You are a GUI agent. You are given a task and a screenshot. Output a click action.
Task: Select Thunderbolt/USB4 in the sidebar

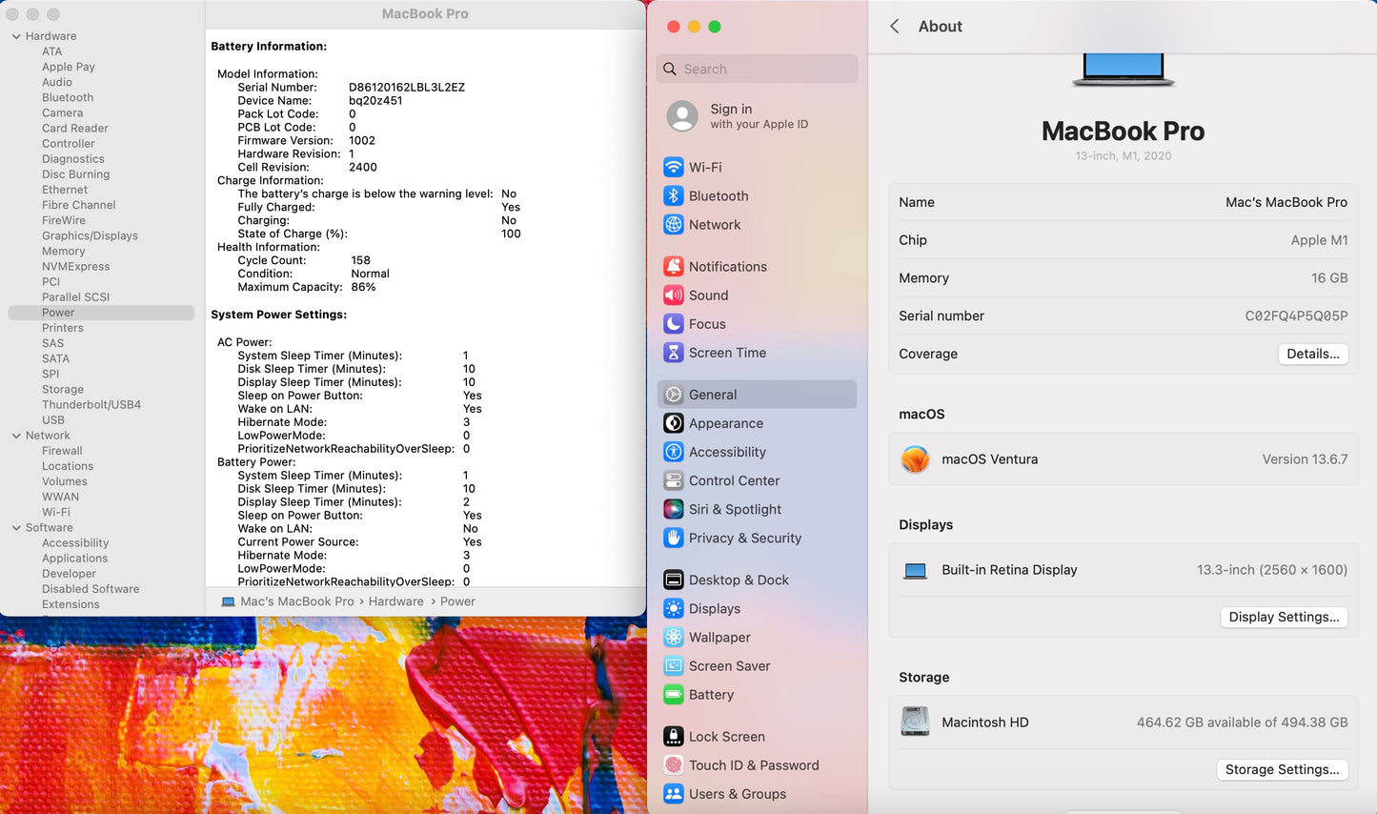pyautogui.click(x=91, y=405)
